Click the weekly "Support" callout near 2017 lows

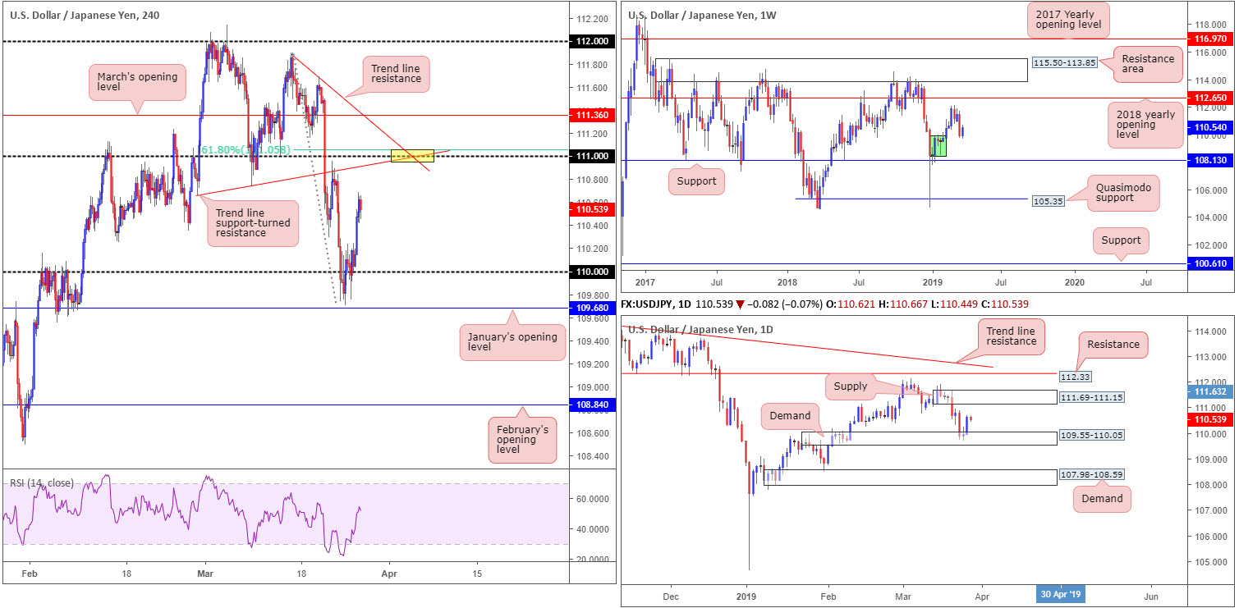pyautogui.click(x=697, y=182)
